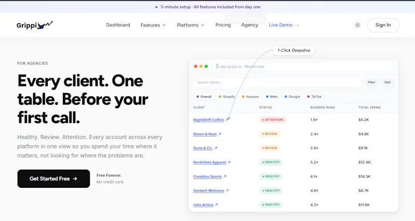Click the arrow icon beside Crestline Sports
The image size is (415, 221).
pos(225,176)
